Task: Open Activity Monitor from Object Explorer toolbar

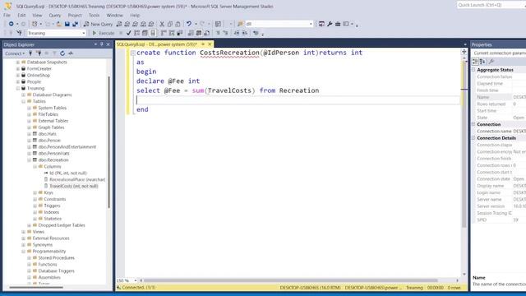Action: click(71, 53)
